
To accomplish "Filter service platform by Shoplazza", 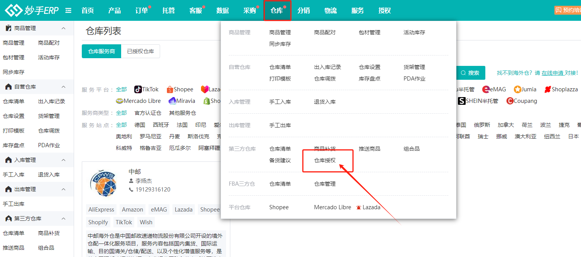I will click(x=561, y=89).
